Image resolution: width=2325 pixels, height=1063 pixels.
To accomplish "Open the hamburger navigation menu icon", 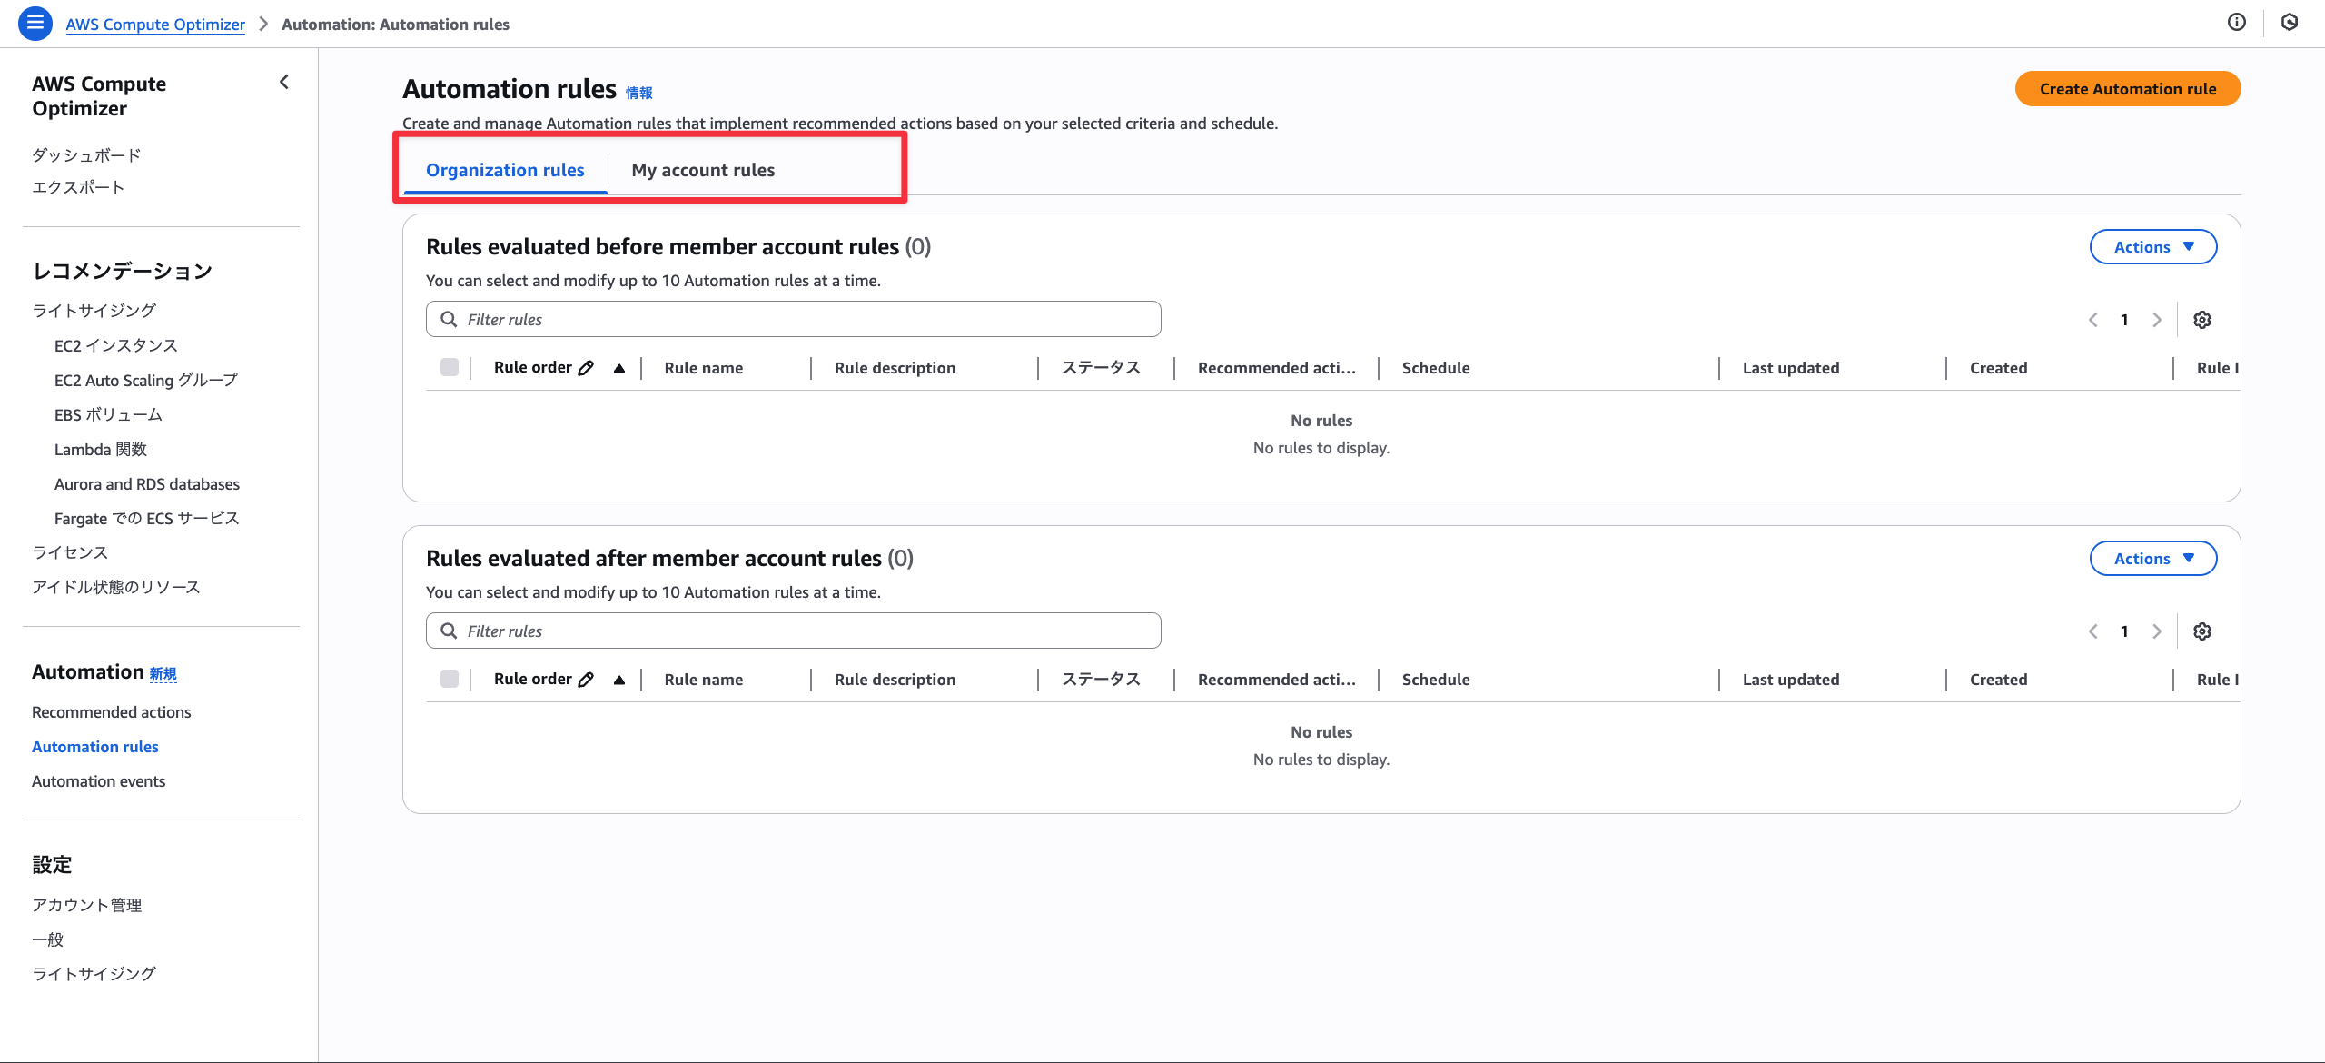I will point(35,24).
